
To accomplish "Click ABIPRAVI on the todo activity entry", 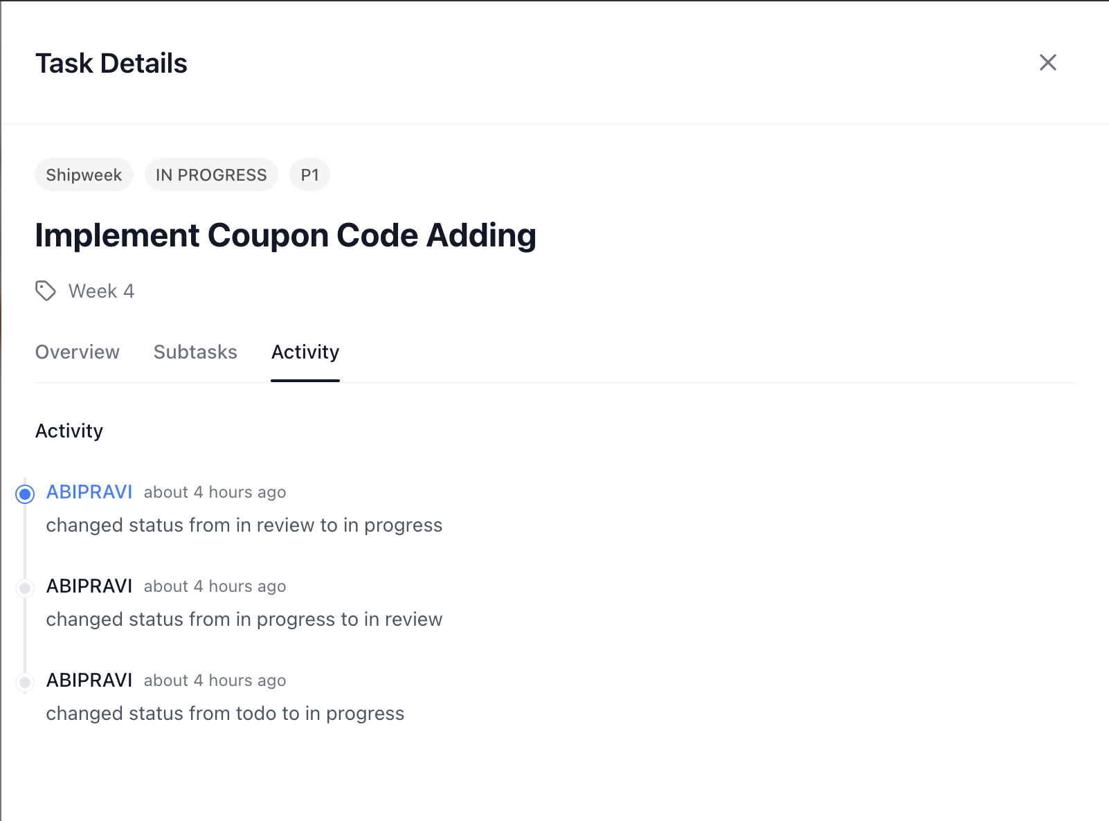I will pos(89,680).
